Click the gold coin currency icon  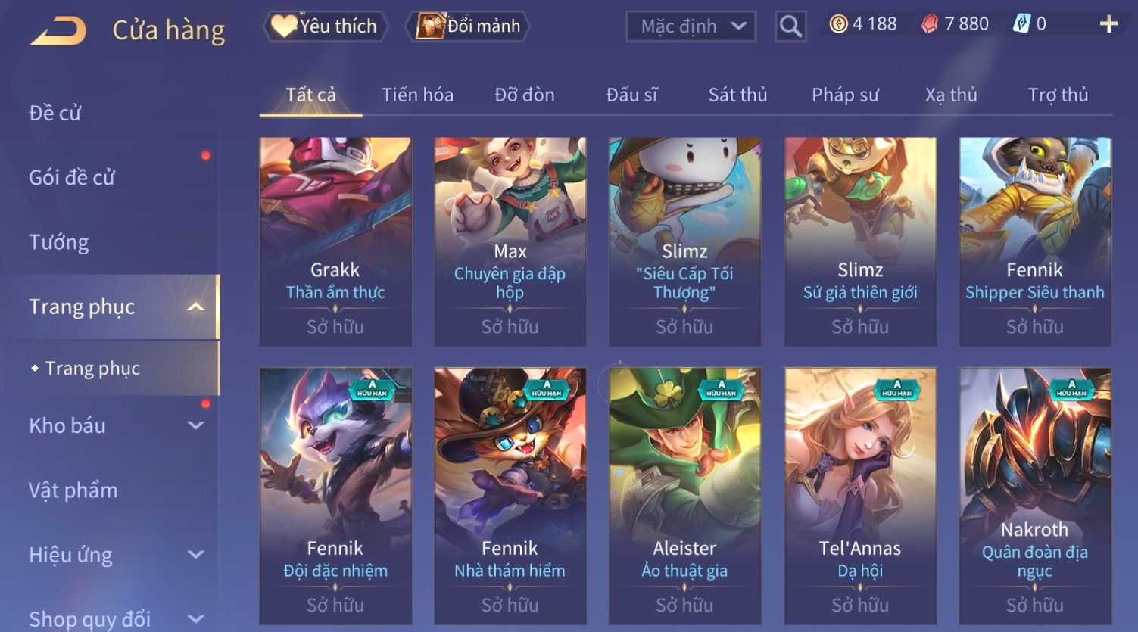click(x=838, y=24)
